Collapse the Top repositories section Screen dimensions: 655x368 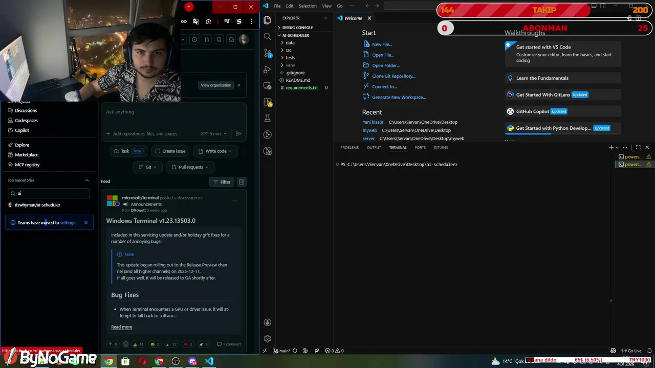tap(87, 180)
